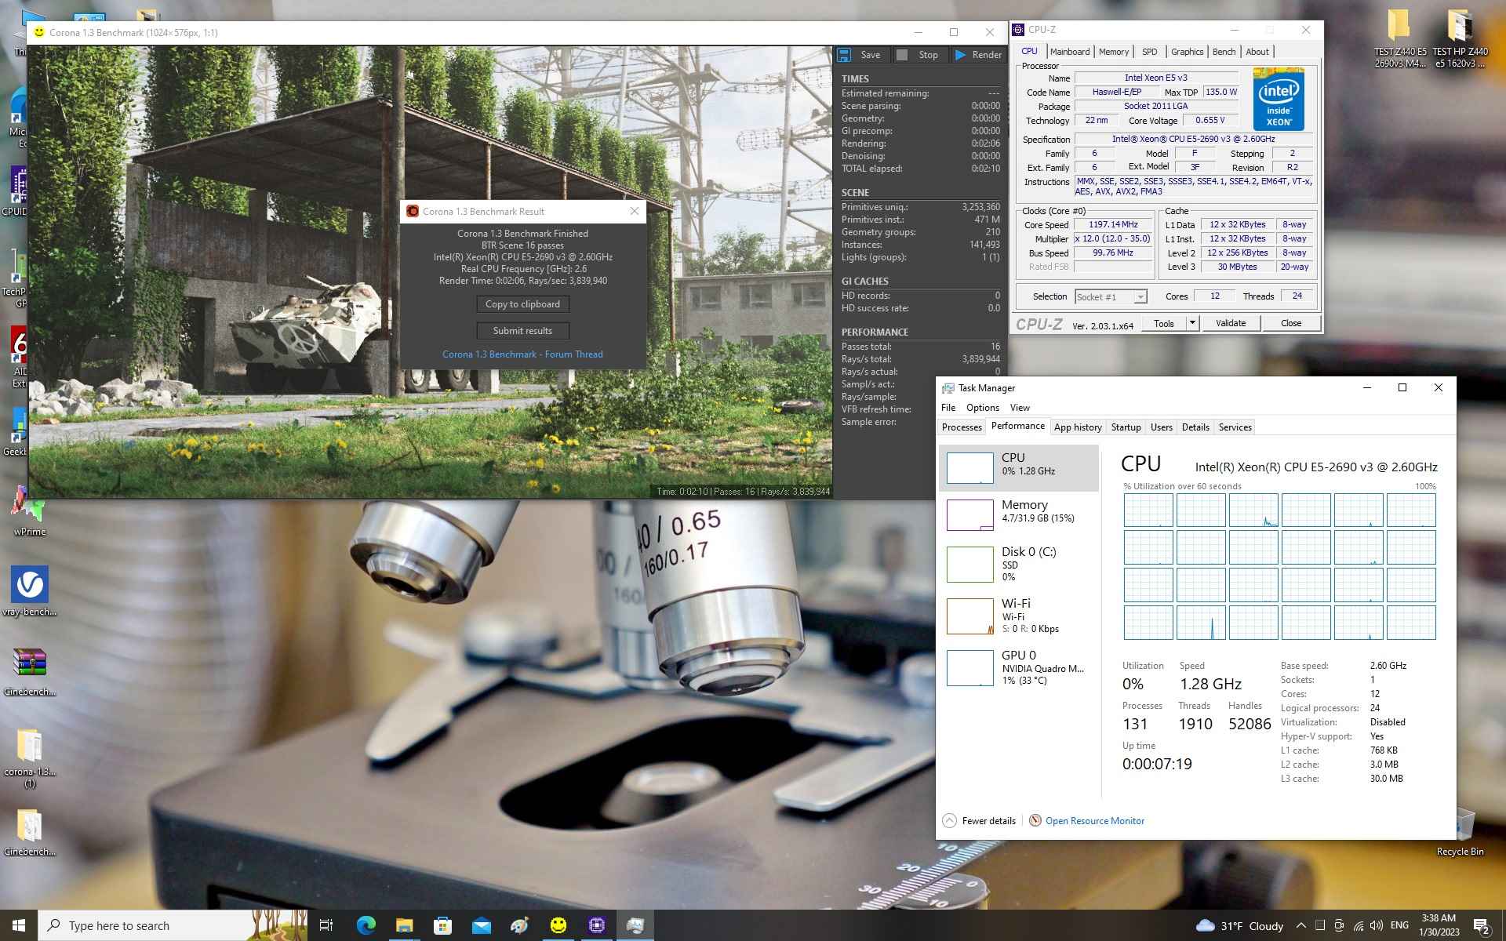
Task: Select wPrime desktop shortcut
Action: 29,510
